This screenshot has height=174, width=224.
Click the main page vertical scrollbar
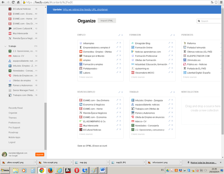(x=223, y=71)
